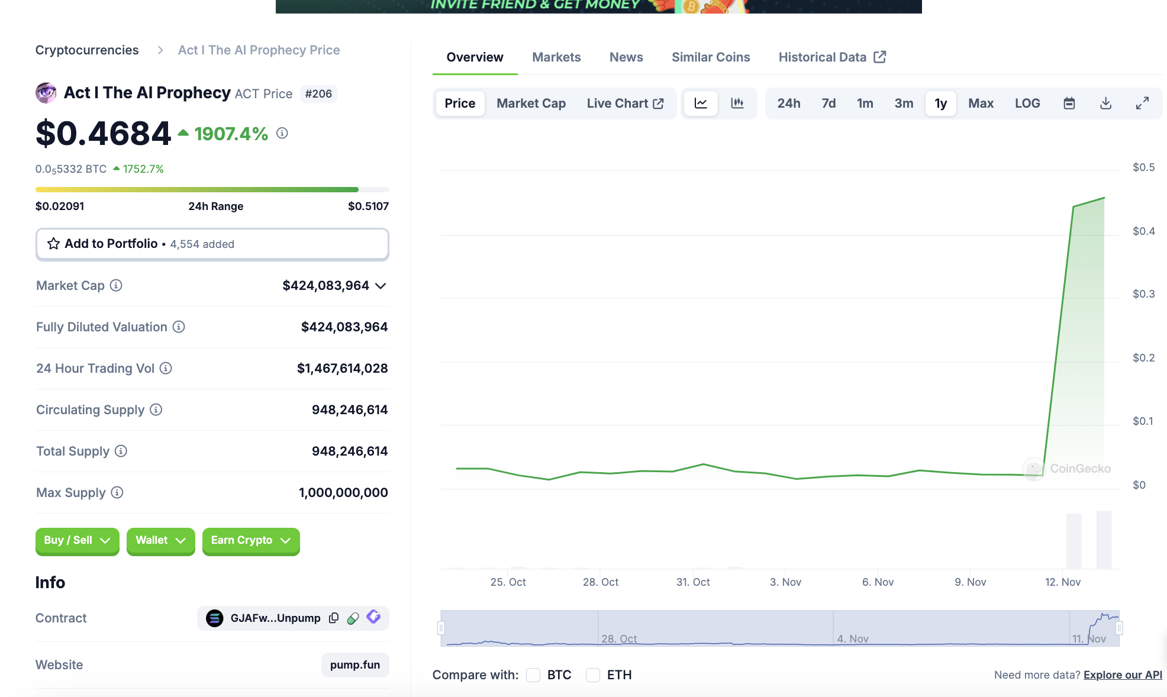Open the Similar Coins tab
Viewport: 1167px width, 697px height.
point(710,57)
